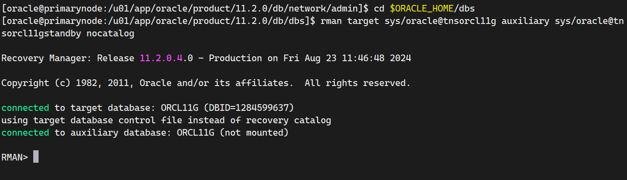The height and width of the screenshot is (180, 627).
Task: Click the DBID=1284599637 value
Action: tap(254, 108)
